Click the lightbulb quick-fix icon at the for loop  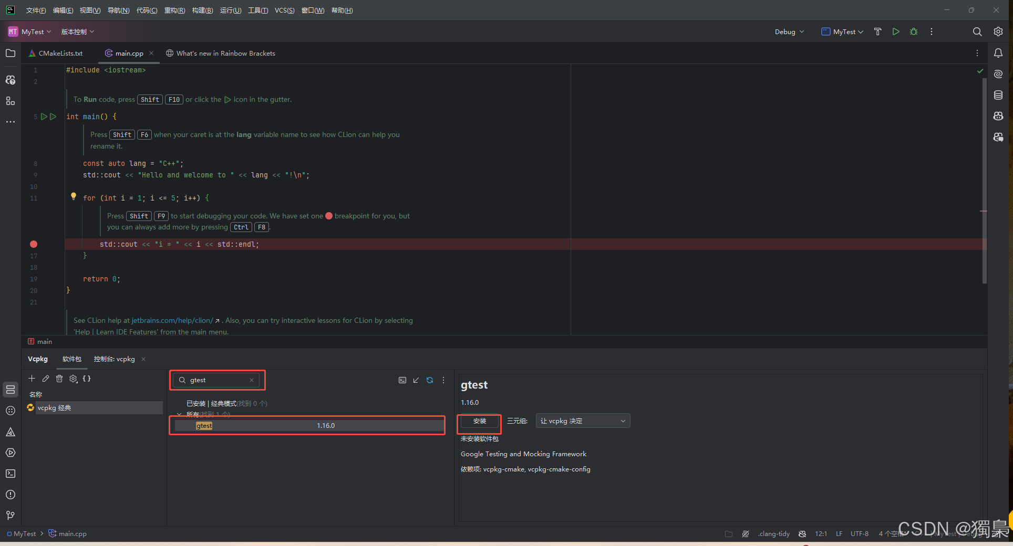[74, 197]
